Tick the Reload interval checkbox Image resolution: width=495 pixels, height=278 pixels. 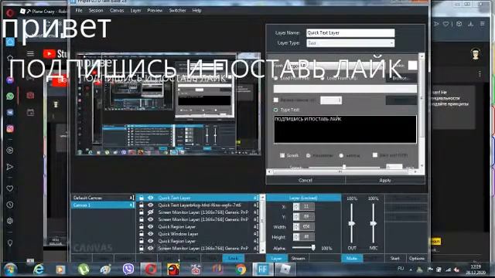tap(276, 100)
